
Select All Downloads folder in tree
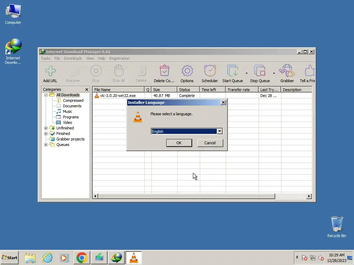click(68, 95)
